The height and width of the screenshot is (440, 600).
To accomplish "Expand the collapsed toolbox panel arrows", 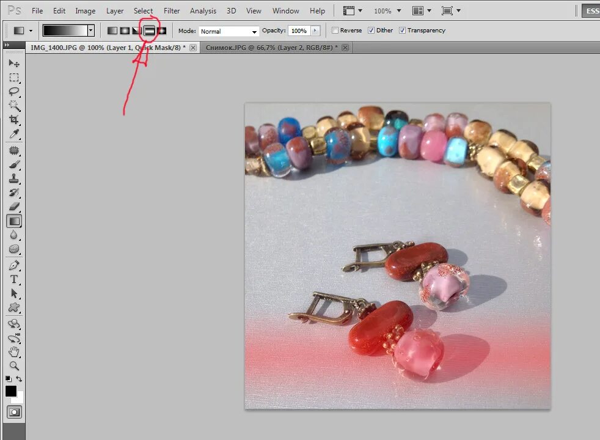I will pyautogui.click(x=7, y=45).
